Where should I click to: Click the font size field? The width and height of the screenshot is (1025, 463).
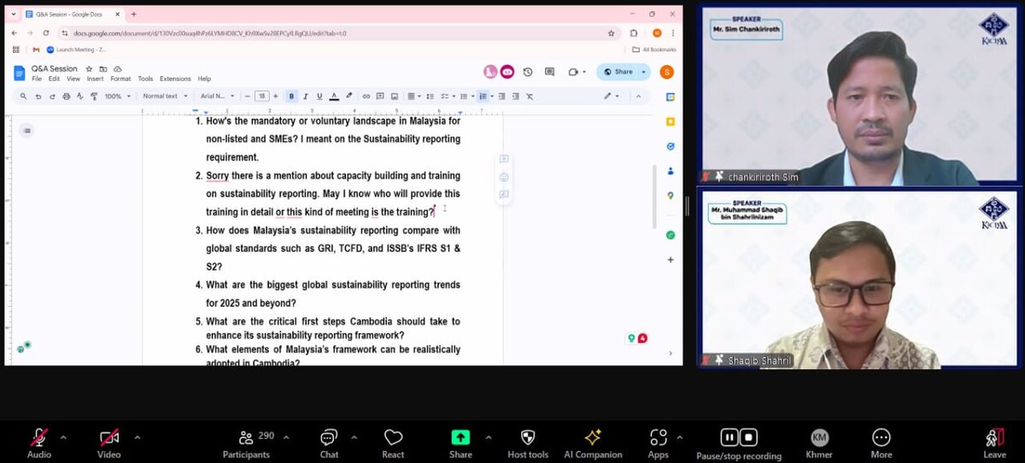click(x=261, y=97)
